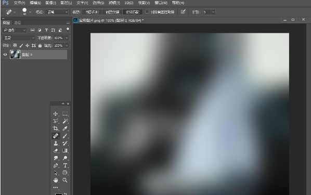
Task: Choose the Magic Wand tool
Action: tap(65, 121)
